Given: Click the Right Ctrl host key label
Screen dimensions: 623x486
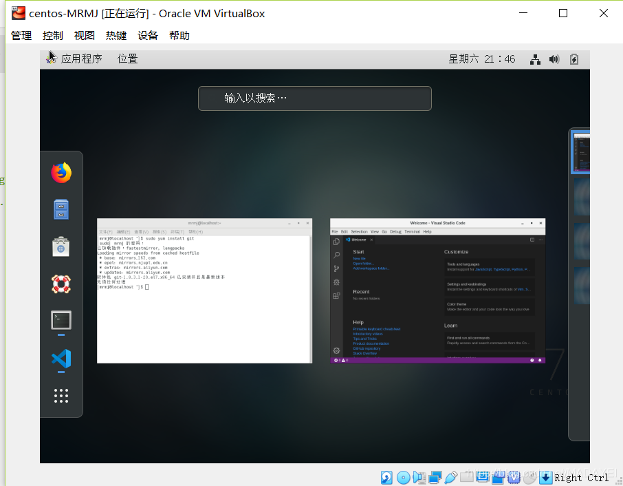Looking at the screenshot, I should [581, 477].
